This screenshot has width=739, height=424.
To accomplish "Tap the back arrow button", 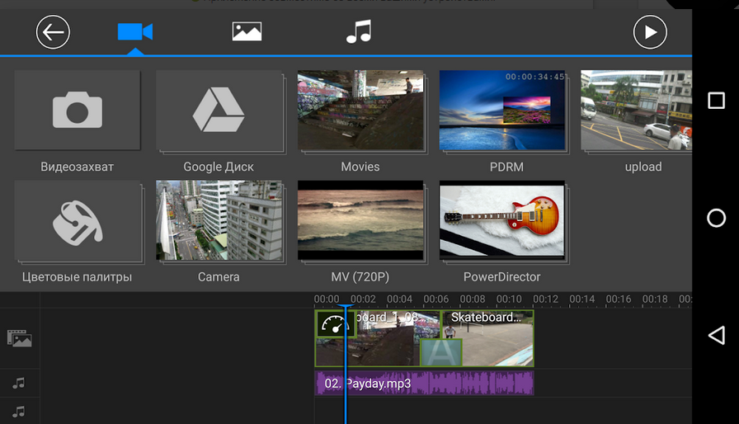I will [53, 32].
